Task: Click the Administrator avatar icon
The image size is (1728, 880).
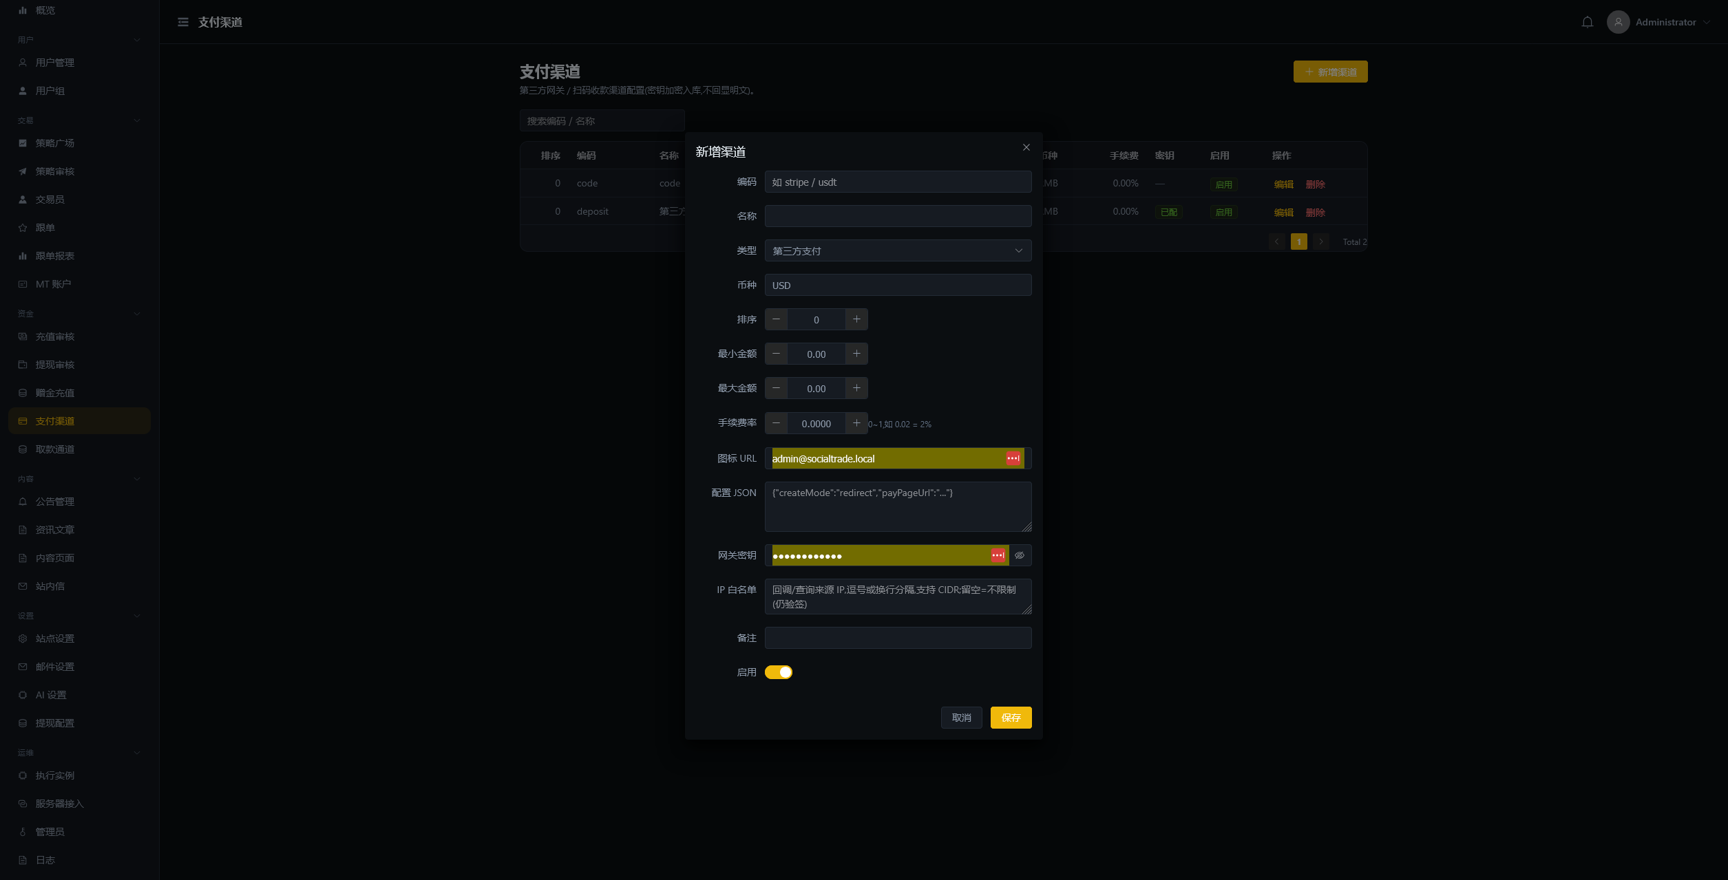Action: click(1619, 22)
